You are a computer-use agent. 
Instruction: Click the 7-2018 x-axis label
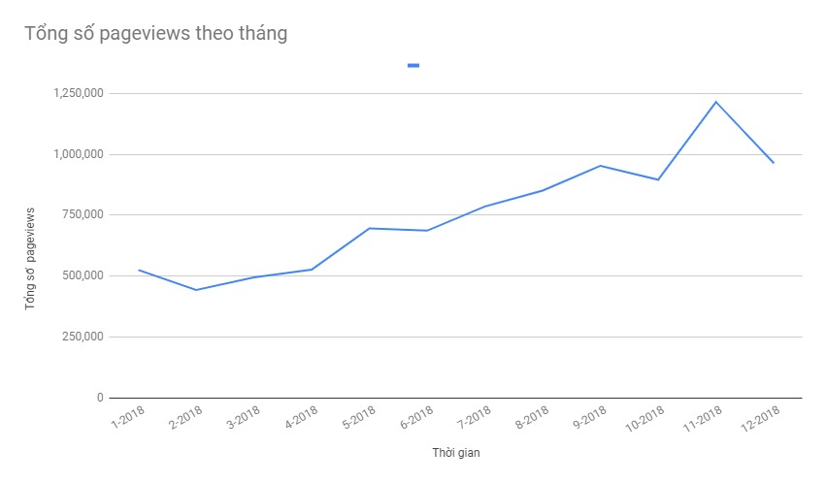click(474, 417)
